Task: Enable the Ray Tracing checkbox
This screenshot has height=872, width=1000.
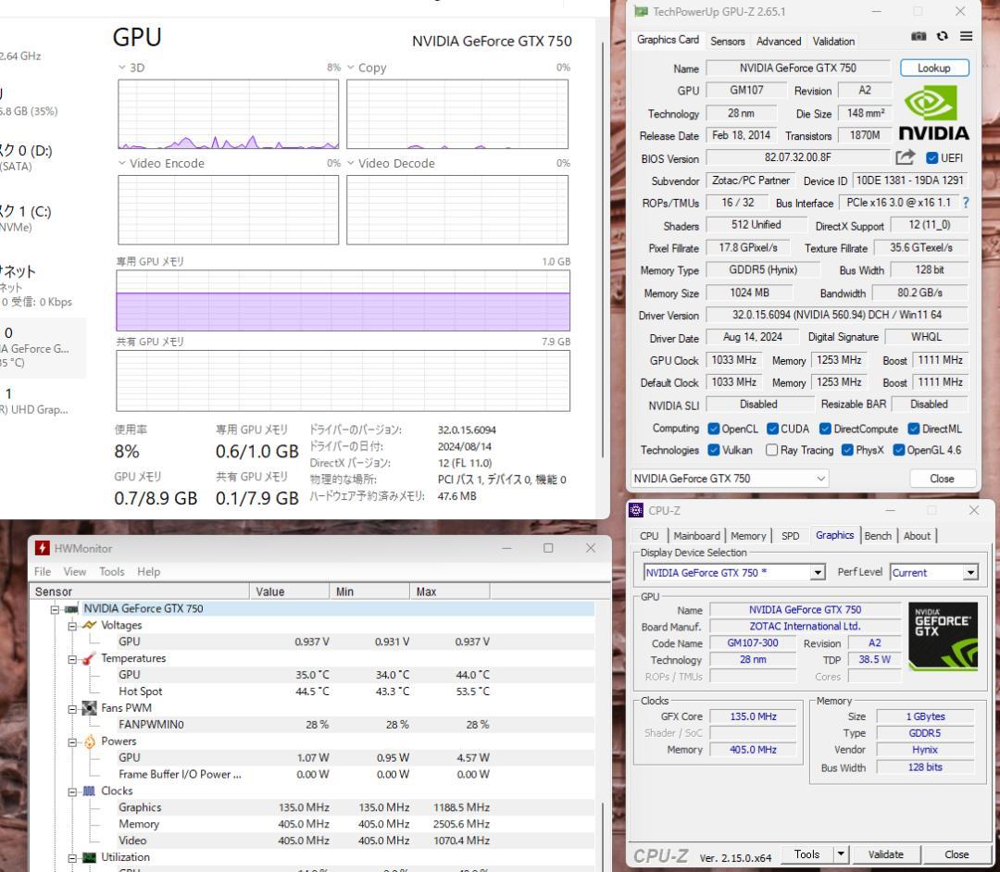Action: click(770, 450)
